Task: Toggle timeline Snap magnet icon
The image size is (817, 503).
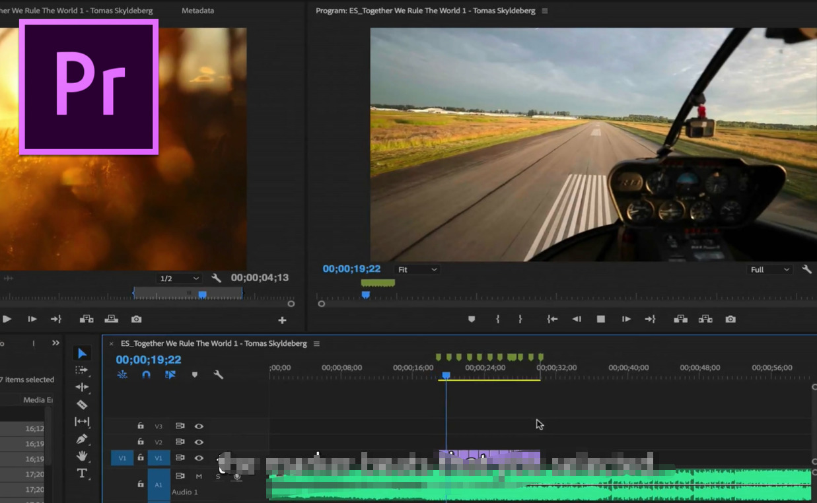Action: tap(146, 375)
